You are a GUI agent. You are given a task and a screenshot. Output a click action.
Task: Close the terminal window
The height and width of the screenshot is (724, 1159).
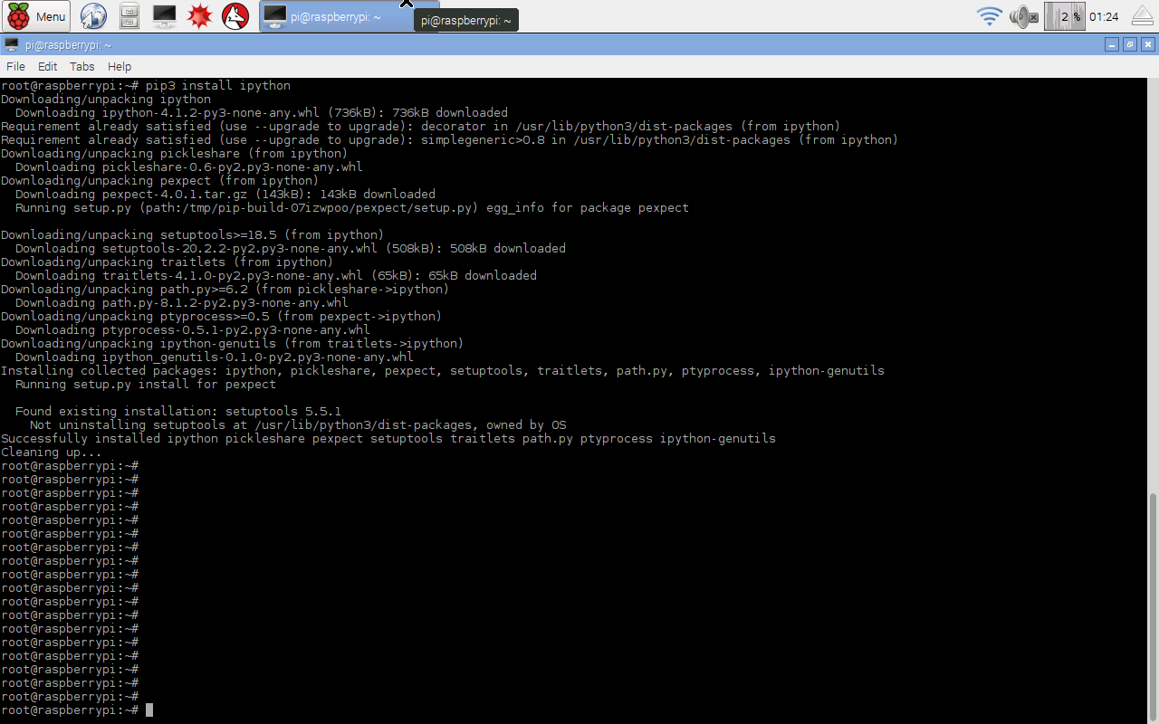[x=1148, y=44]
